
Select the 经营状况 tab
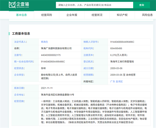[x=97, y=15]
